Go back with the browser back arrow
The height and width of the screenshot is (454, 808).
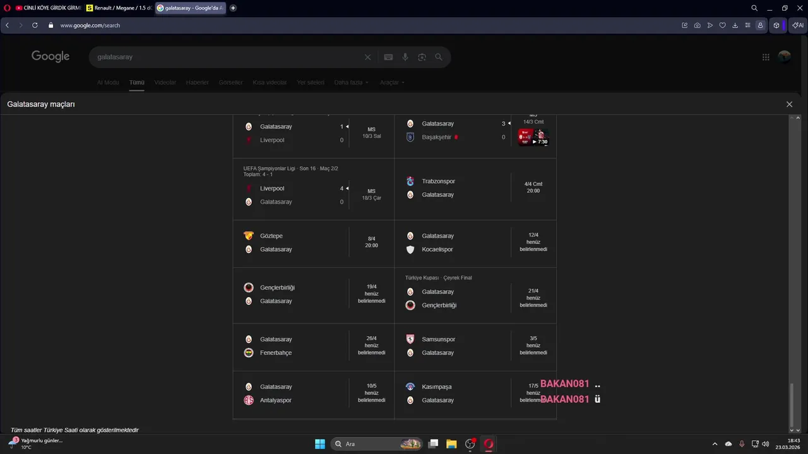(x=8, y=25)
